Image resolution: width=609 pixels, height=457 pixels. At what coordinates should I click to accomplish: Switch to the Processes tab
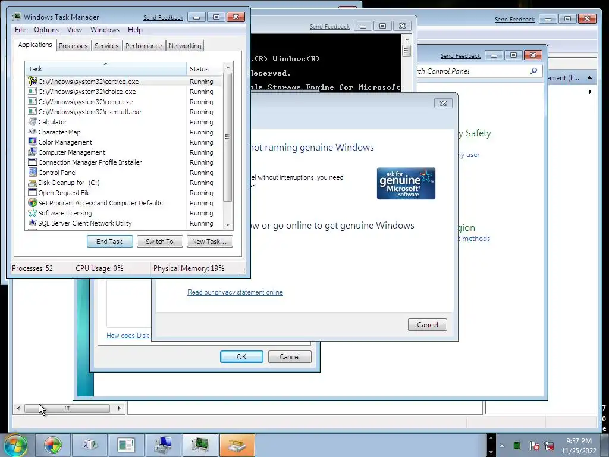(x=73, y=45)
